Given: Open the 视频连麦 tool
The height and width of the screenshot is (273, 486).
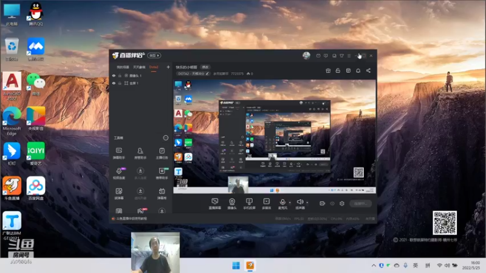Looking at the screenshot, I should tap(118, 174).
